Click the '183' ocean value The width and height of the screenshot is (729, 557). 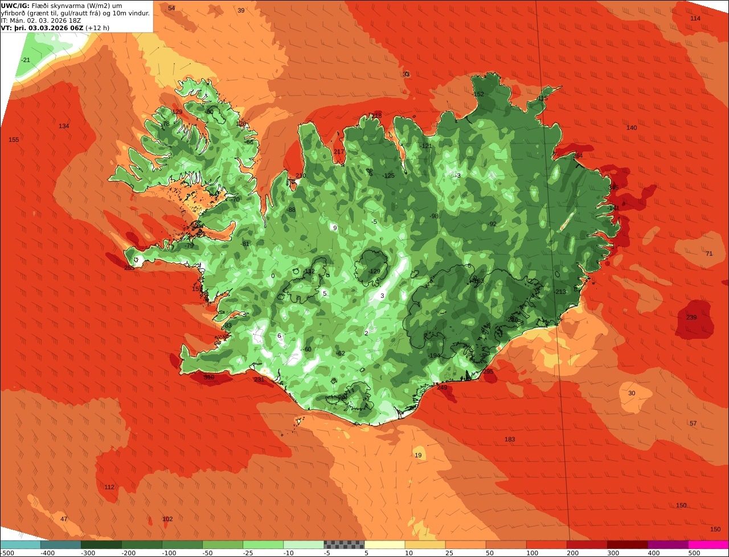pos(510,439)
